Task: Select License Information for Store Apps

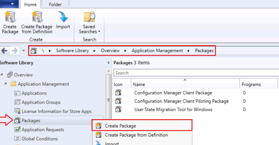Action: (x=57, y=111)
